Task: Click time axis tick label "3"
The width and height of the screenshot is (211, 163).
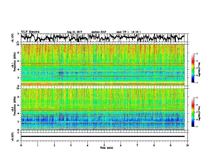Action: click(x=71, y=145)
